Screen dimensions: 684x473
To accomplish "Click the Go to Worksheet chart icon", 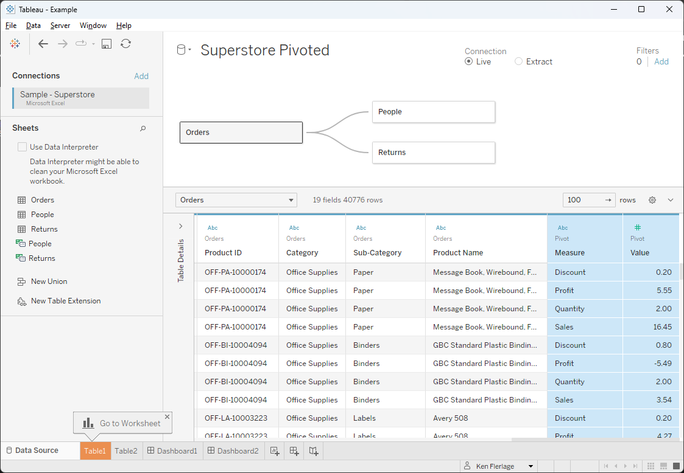I will [88, 423].
